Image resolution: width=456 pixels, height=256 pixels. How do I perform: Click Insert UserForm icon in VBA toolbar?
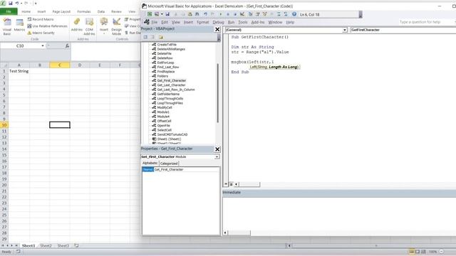click(157, 14)
